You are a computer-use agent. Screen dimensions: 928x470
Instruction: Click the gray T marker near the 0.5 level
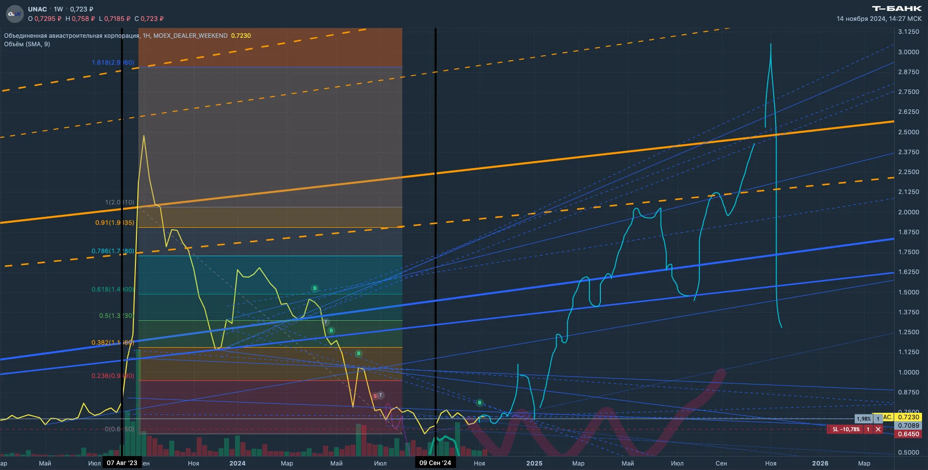(x=326, y=322)
